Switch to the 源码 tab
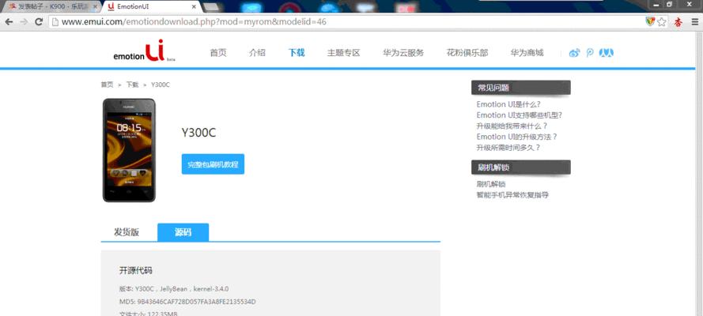This screenshot has width=703, height=316. [183, 232]
